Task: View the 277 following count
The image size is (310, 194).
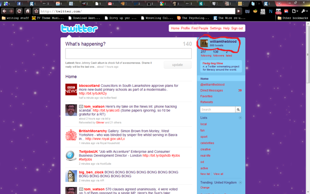Action: point(206,54)
